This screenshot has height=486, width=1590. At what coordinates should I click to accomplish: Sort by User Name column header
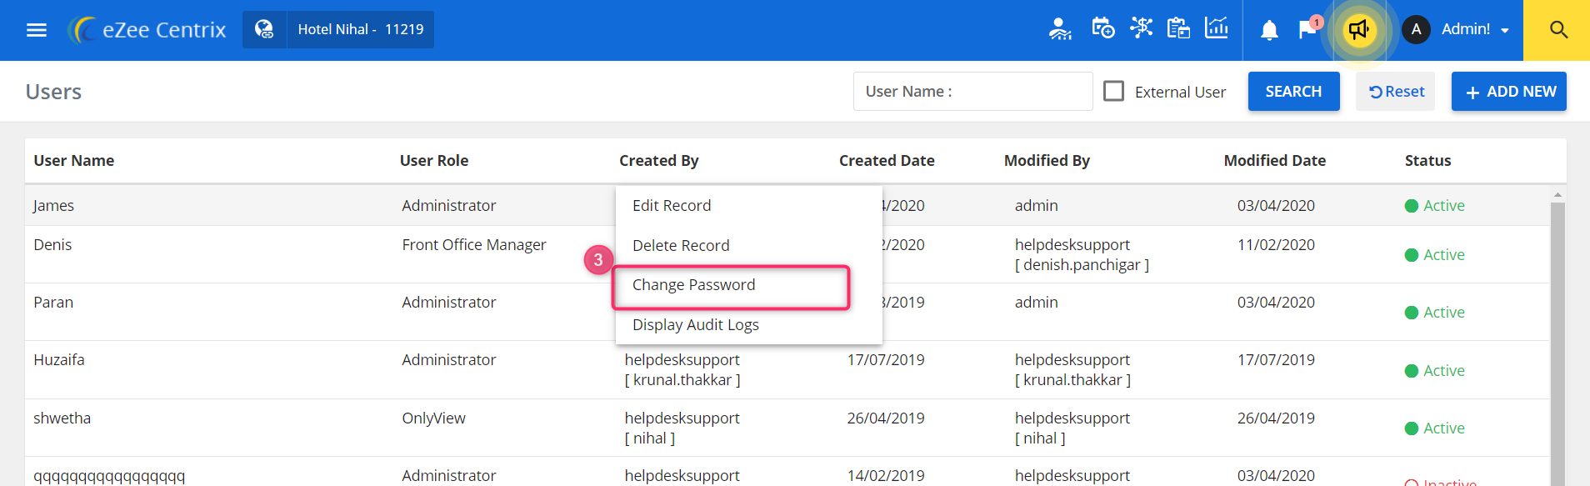point(74,160)
